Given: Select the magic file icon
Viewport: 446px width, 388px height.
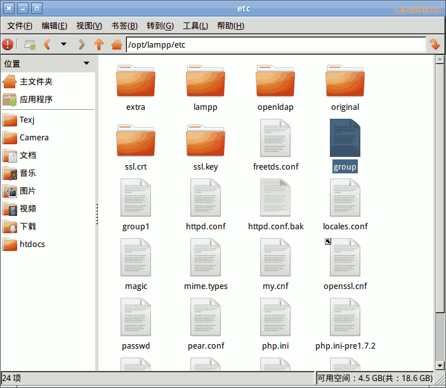Looking at the screenshot, I should click(x=136, y=257).
